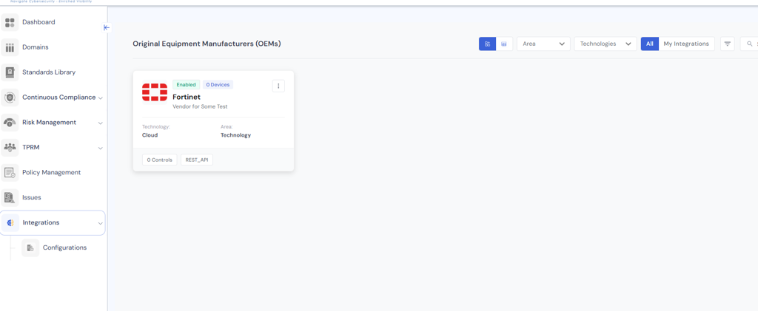Click the 0 Controls tag
Image resolution: width=758 pixels, height=311 pixels.
click(160, 160)
